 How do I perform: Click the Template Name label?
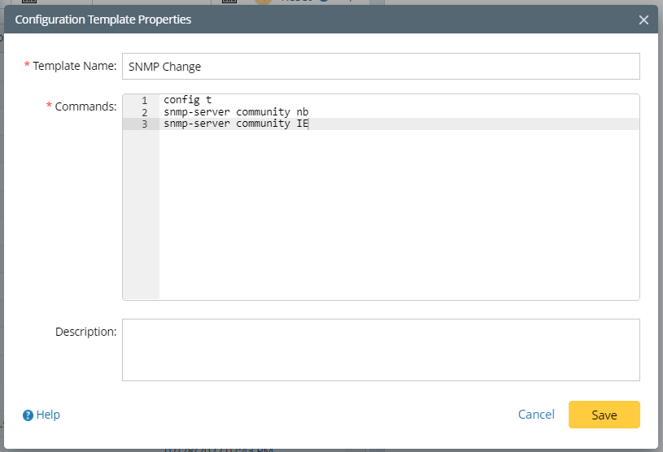[75, 66]
